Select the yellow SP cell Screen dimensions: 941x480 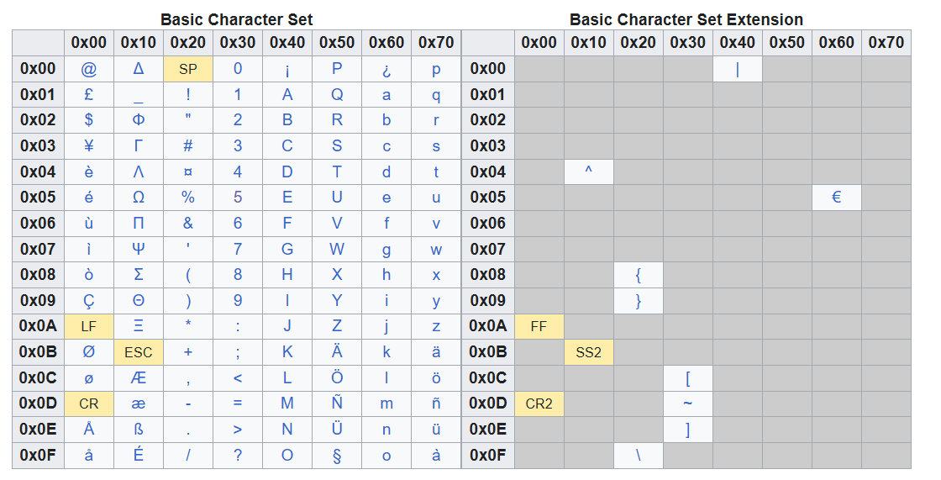click(x=188, y=69)
